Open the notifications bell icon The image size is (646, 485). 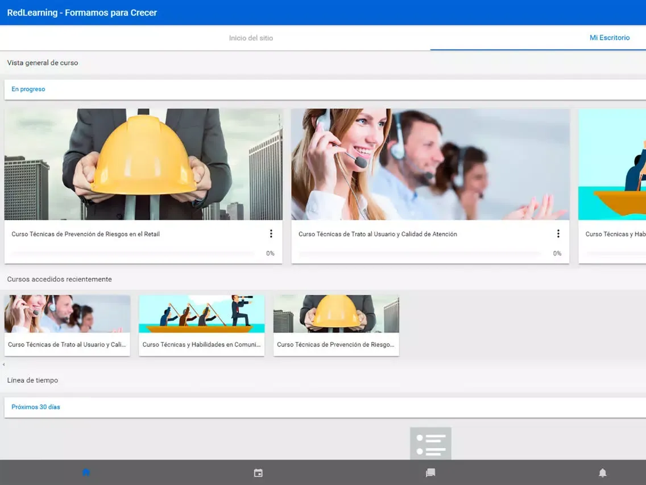click(x=603, y=472)
